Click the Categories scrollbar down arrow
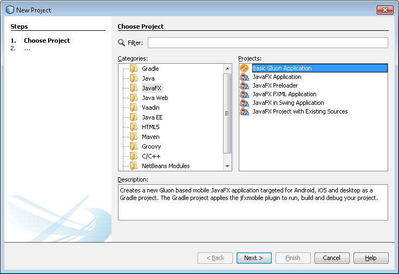Screen dimensions: 399x274 227,166
